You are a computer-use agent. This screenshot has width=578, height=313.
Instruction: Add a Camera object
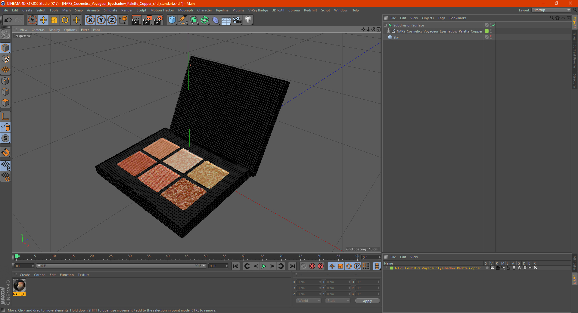(x=237, y=20)
